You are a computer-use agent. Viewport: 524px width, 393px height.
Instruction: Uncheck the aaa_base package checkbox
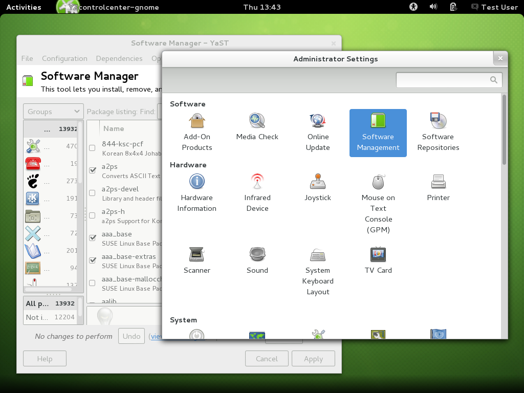[93, 237]
